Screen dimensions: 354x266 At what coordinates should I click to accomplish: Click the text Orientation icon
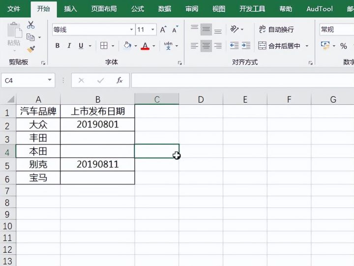(x=235, y=29)
